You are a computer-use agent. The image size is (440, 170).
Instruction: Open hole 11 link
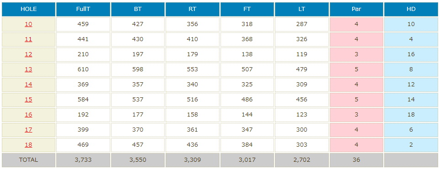coord(28,39)
